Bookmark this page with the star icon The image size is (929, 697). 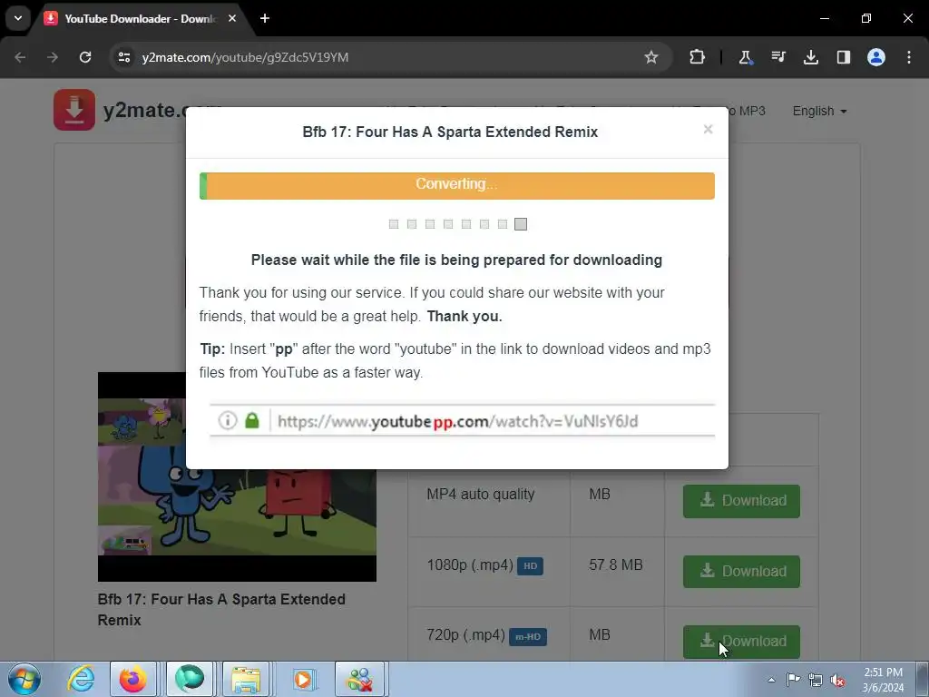pos(651,57)
